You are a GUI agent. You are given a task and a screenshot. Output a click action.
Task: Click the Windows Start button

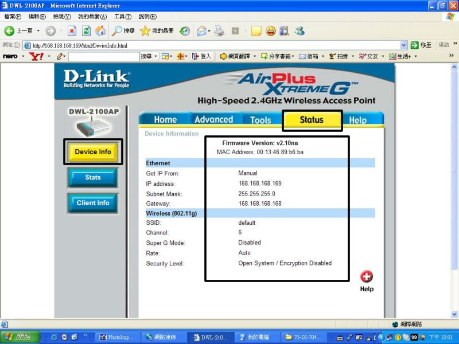point(20,337)
